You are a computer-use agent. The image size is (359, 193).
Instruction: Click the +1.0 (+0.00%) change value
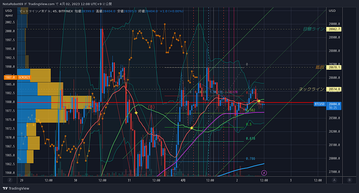pos(171,11)
